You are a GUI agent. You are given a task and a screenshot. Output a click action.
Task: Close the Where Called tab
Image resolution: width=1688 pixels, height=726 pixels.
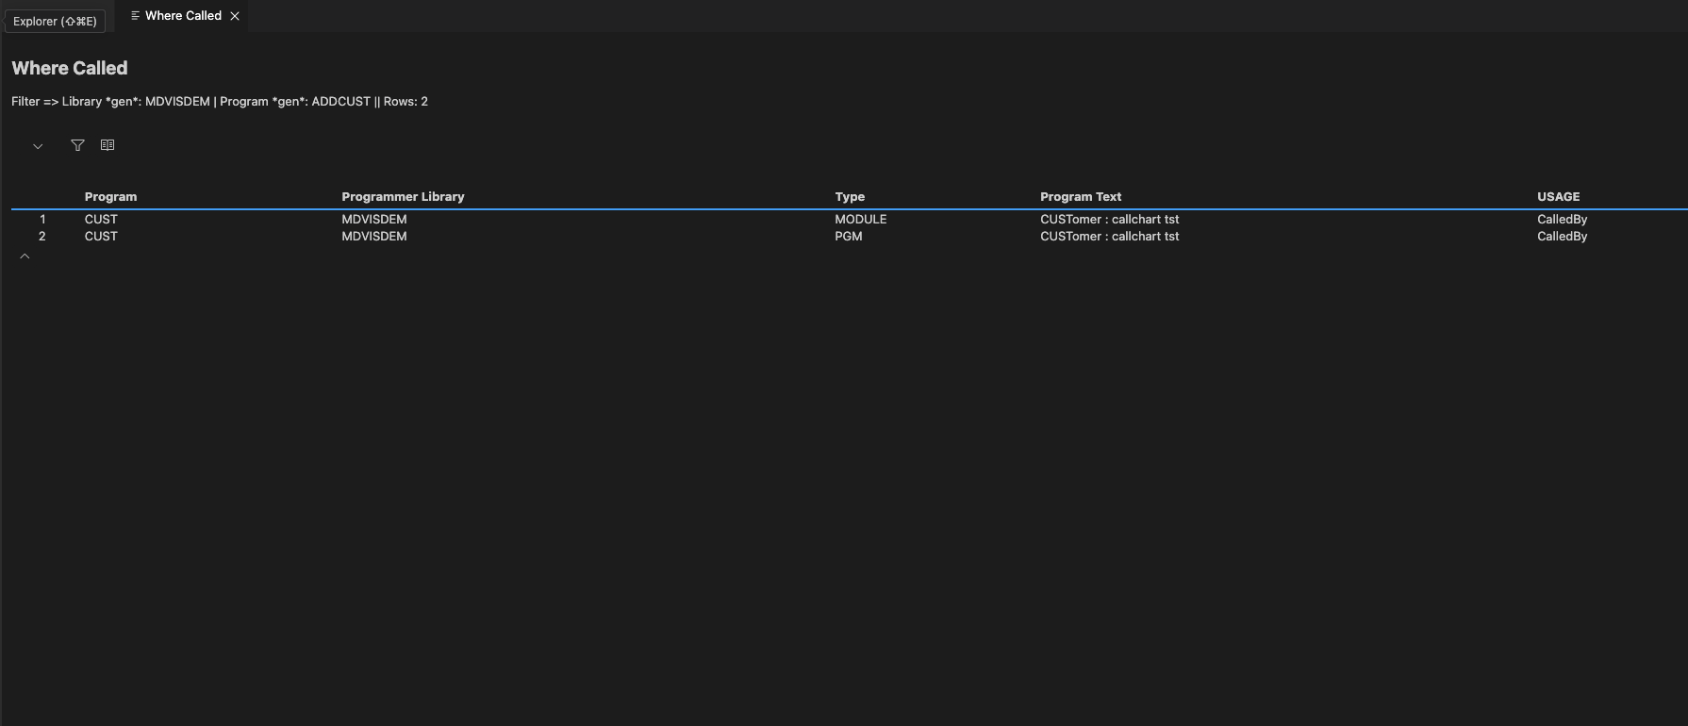[x=235, y=16]
